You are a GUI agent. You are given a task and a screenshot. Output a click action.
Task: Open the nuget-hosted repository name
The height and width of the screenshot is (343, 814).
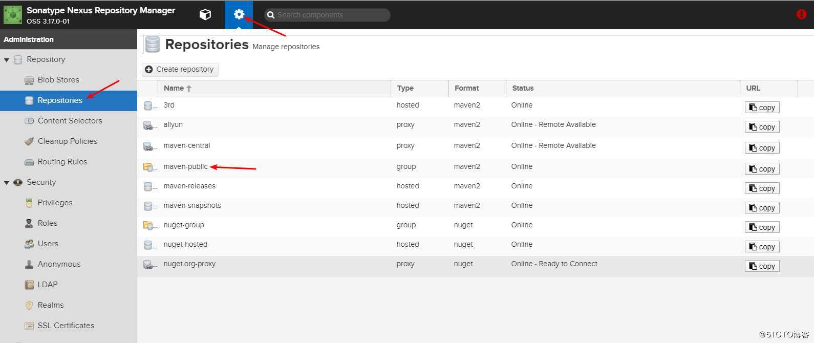185,244
